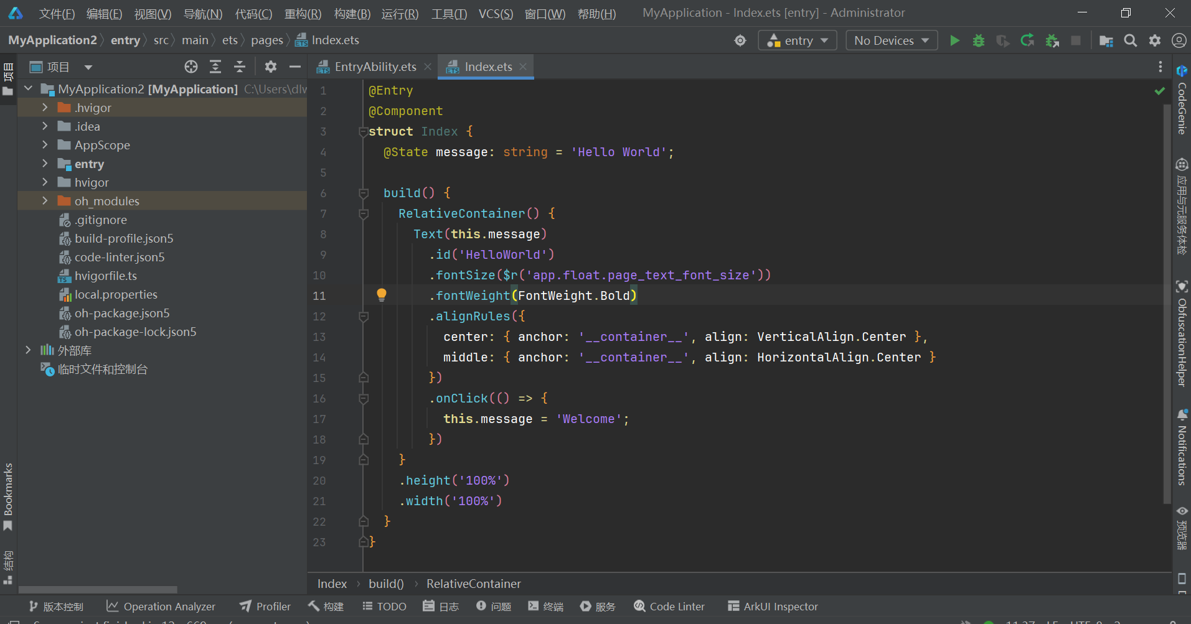Image resolution: width=1191 pixels, height=624 pixels.
Task: Fold the RelativeContainer block on line 7
Action: coord(364,214)
